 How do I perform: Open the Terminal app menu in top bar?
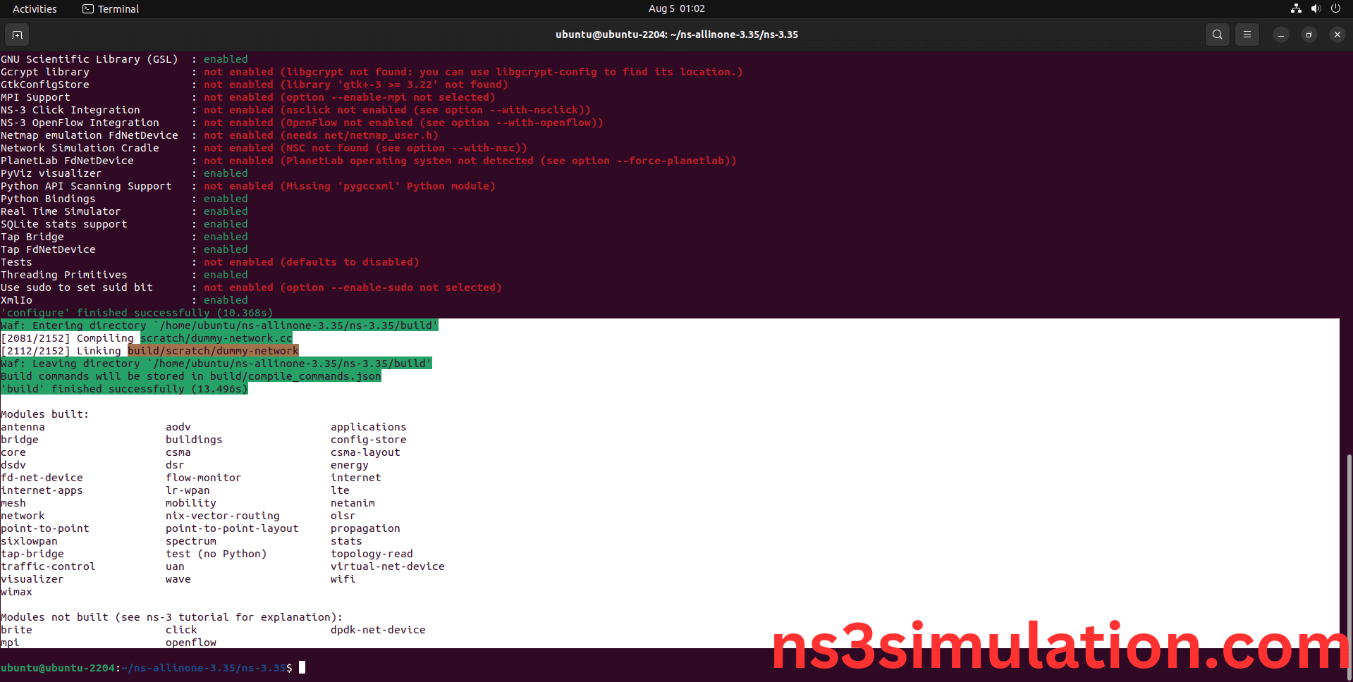pos(111,8)
